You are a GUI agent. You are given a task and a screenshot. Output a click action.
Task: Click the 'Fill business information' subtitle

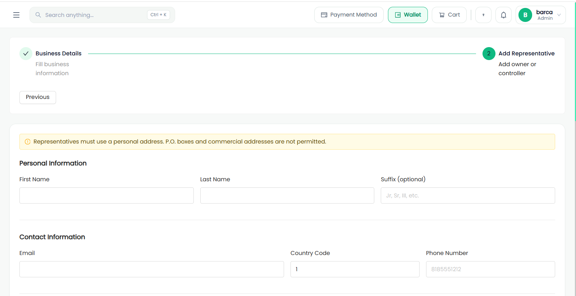(x=52, y=69)
